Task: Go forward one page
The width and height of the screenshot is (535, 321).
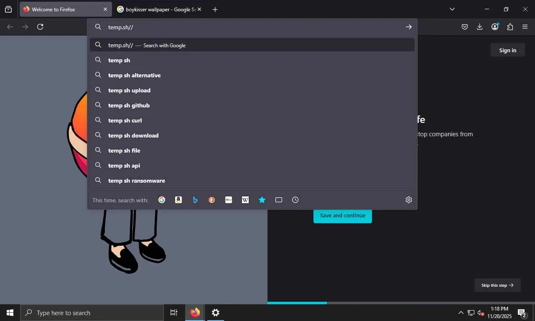Action: pyautogui.click(x=25, y=27)
